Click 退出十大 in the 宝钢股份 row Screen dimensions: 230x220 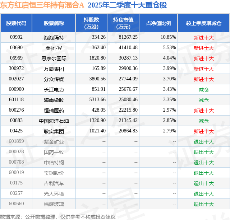click(x=204, y=173)
